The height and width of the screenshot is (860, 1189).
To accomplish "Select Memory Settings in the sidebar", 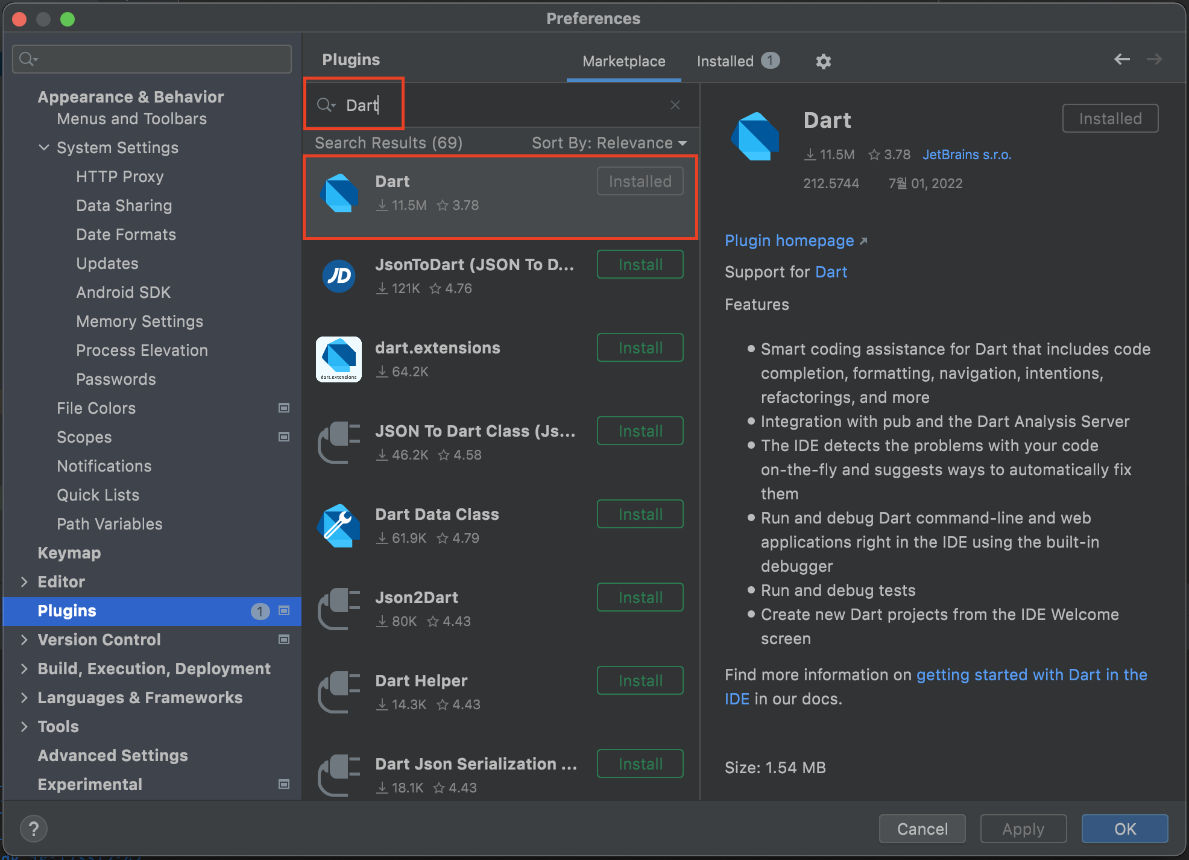I will (x=139, y=321).
